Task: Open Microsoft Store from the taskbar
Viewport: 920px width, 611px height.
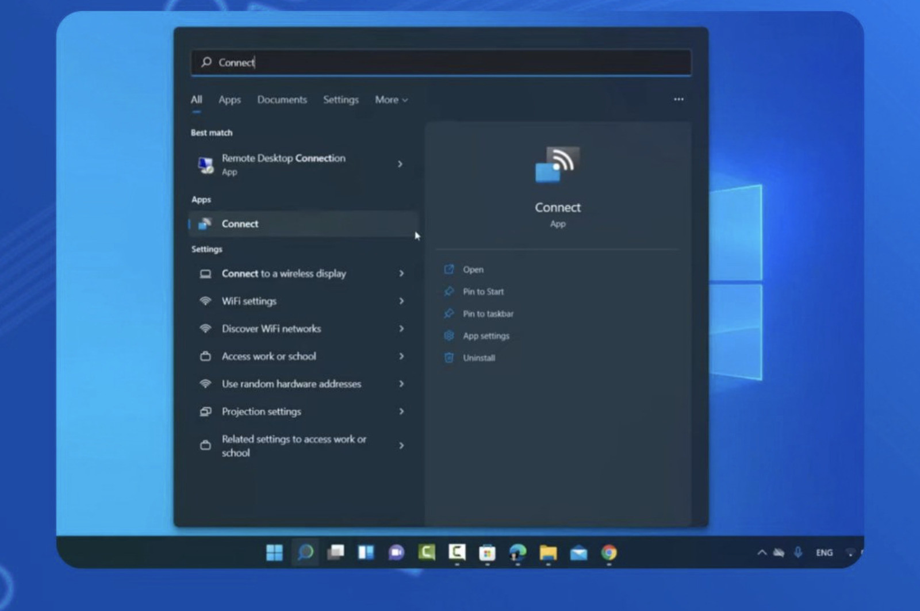Action: [x=487, y=552]
